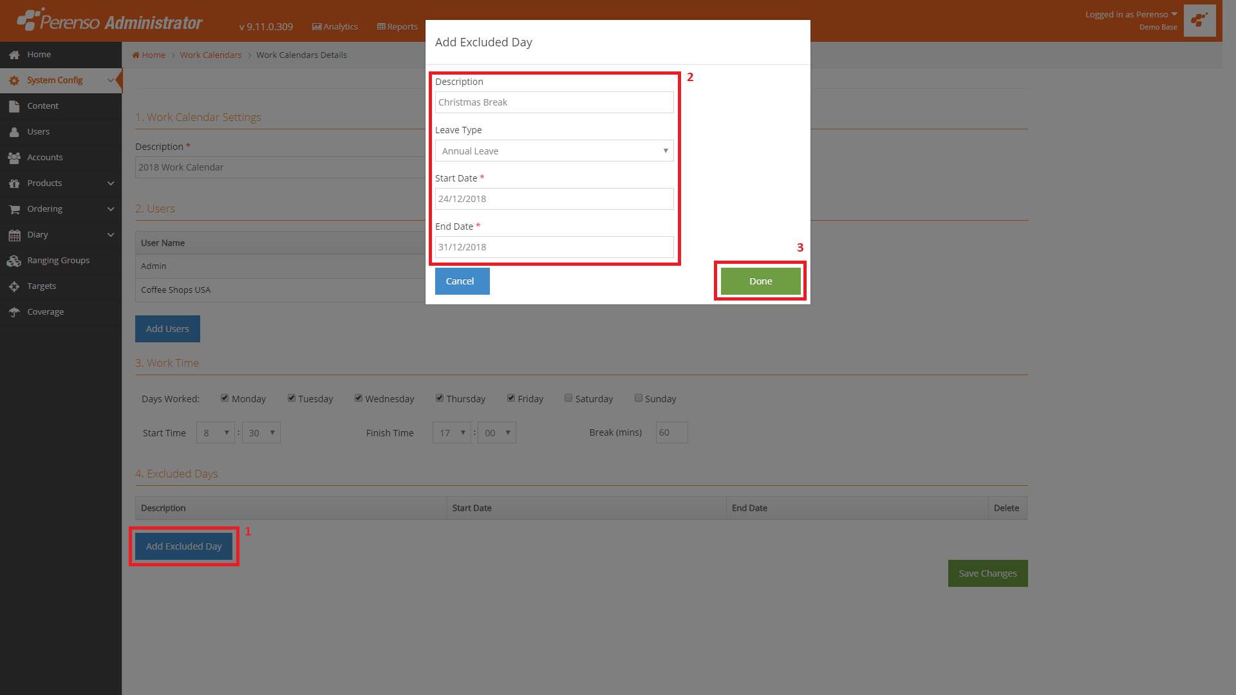Click the Targets crosshair icon

point(14,286)
